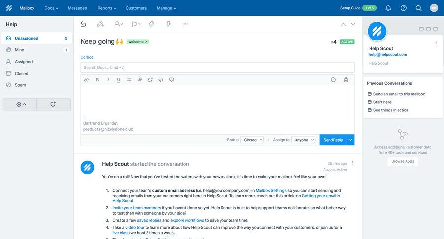Open the saved replies speech bubble icon
Screen dimensions: 444x239
171,80
